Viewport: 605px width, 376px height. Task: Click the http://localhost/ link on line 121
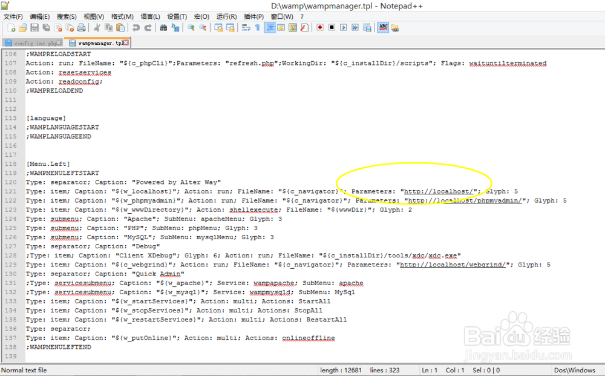[438, 191]
